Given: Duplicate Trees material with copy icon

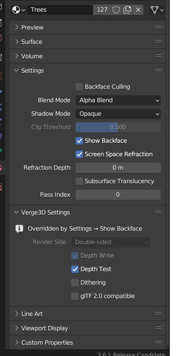Looking at the screenshot, I should click(127, 10).
